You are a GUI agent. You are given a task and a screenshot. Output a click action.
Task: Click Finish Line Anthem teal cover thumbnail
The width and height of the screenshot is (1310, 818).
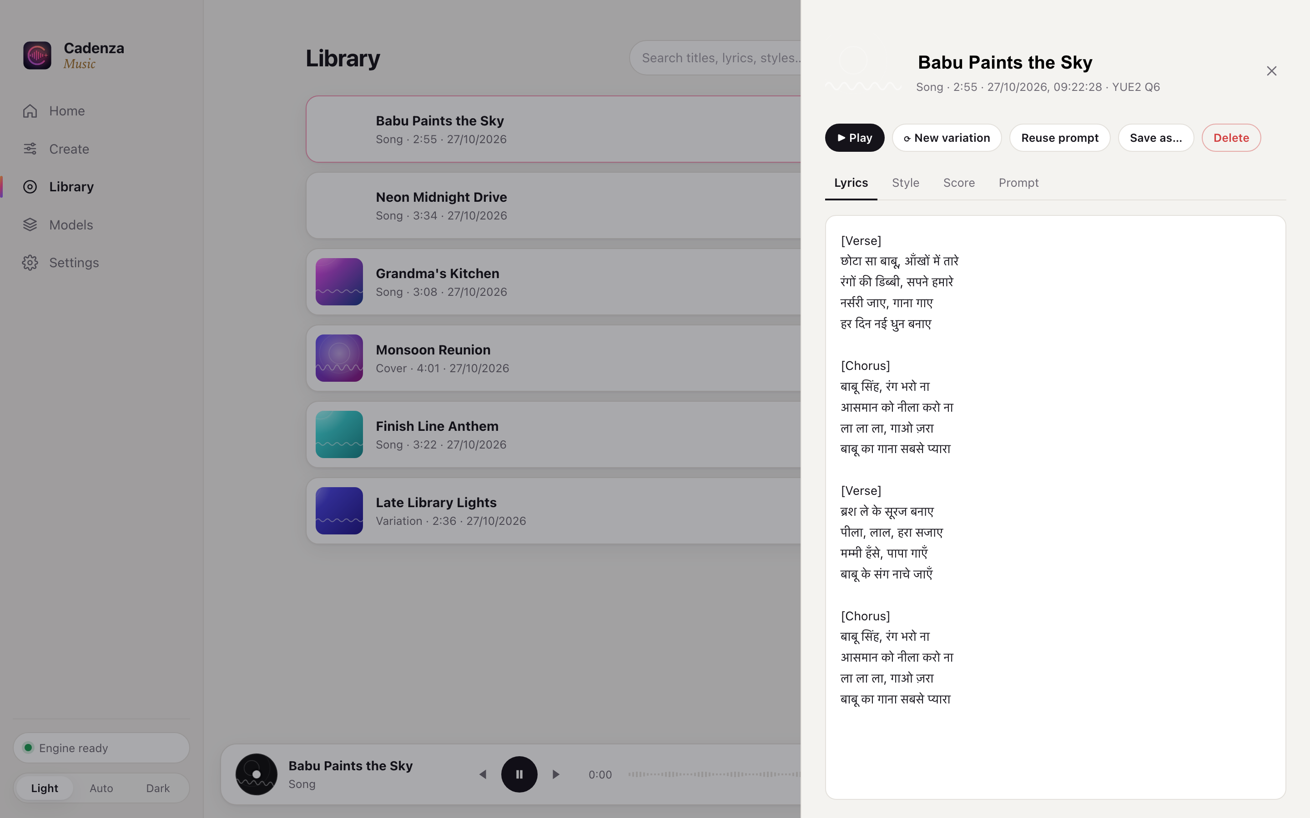point(339,434)
